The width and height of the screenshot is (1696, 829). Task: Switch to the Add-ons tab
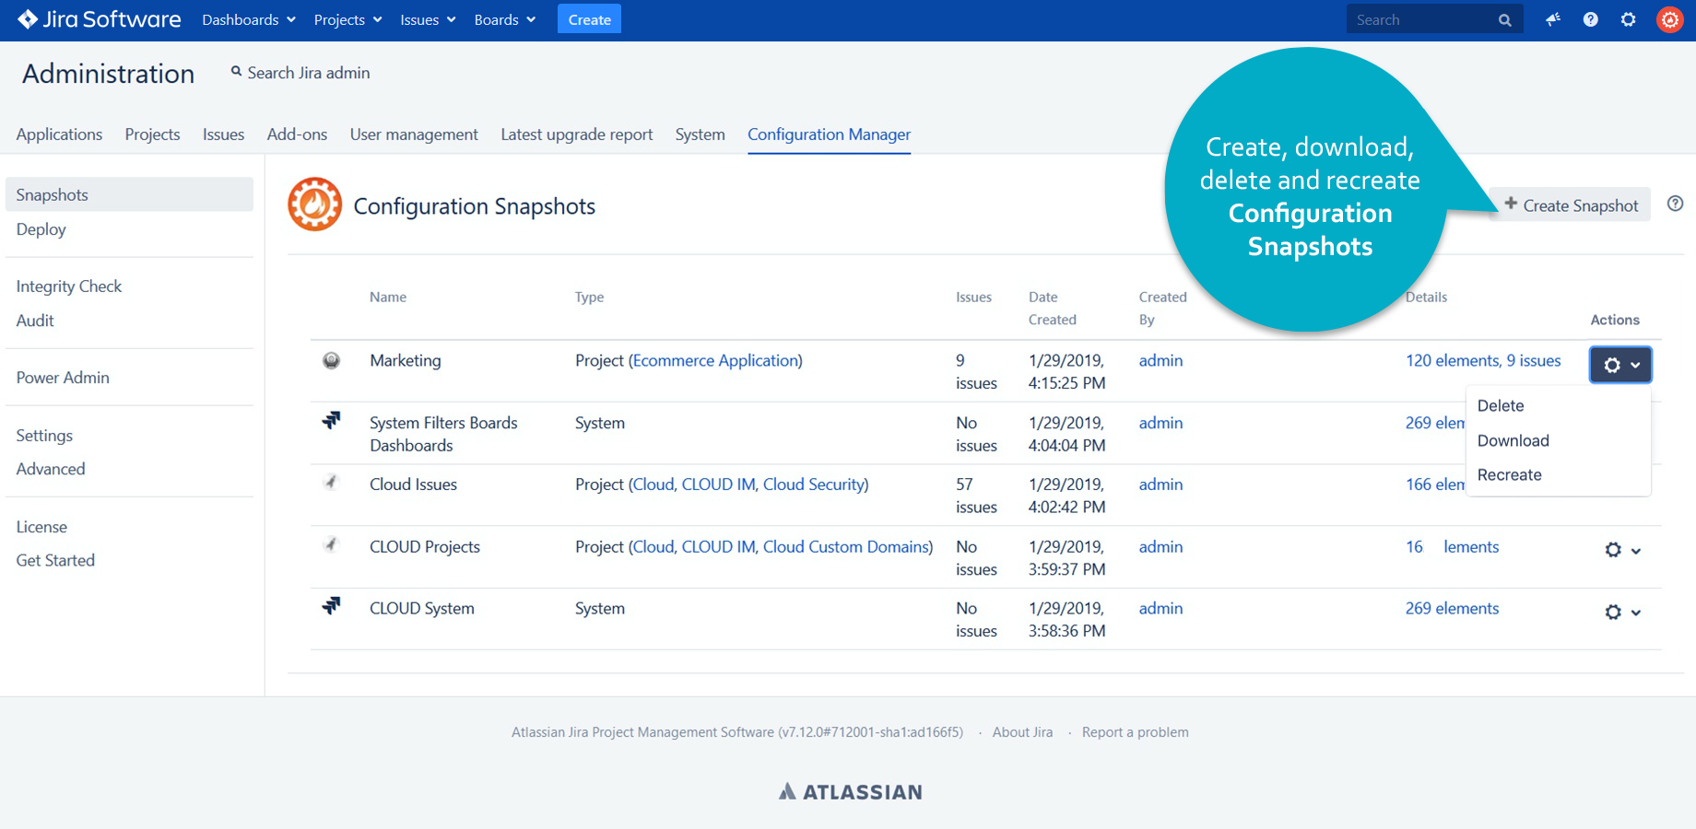point(297,134)
